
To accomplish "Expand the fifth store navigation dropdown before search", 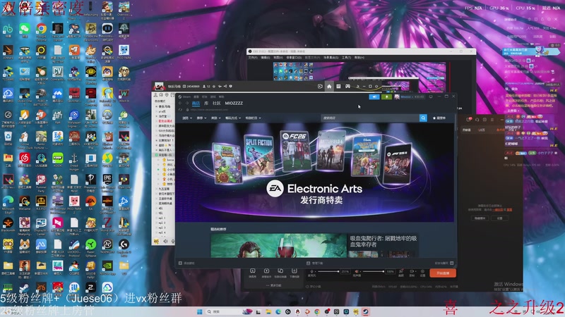I will (x=253, y=118).
